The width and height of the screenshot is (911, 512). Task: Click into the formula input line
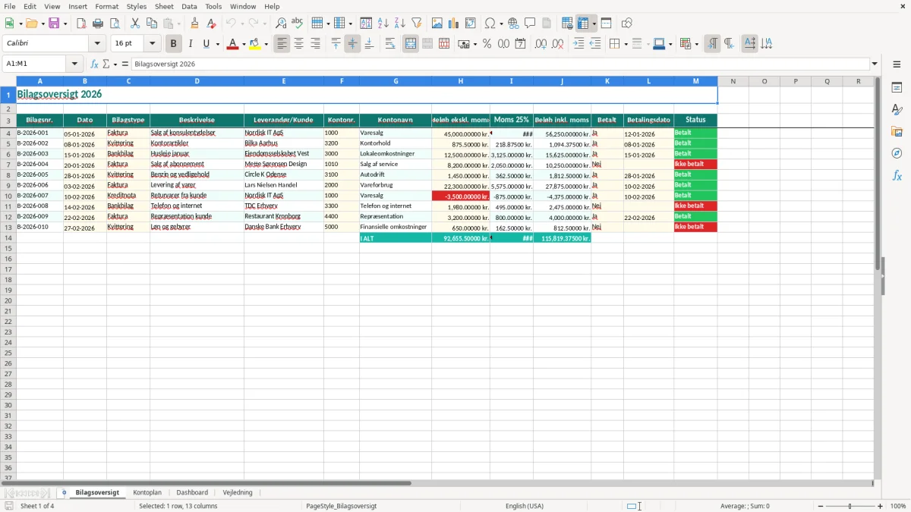coord(500,64)
